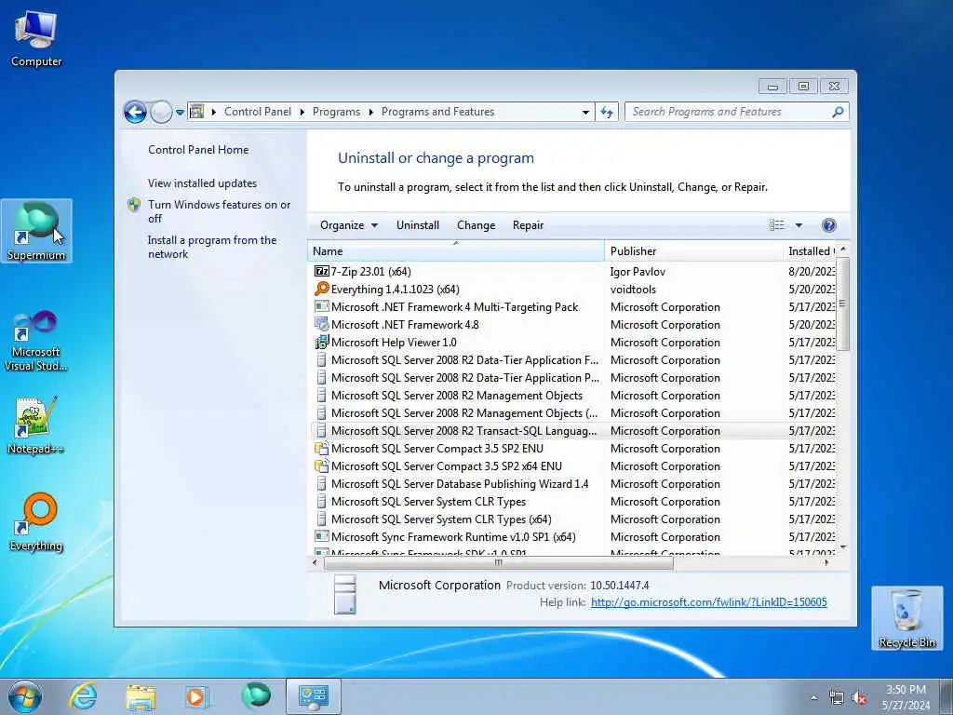This screenshot has width=953, height=715.
Task: Select Microsoft Sync Framework Runtime v1.0 SP1 (x64)
Action: 572,537
